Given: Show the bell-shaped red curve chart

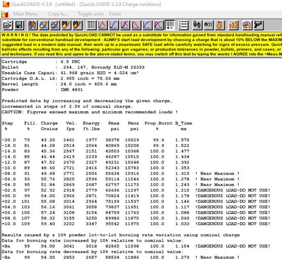Looking at the screenshot, I should pyautogui.click(x=102, y=25).
